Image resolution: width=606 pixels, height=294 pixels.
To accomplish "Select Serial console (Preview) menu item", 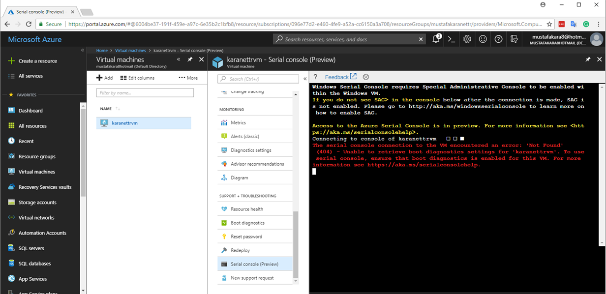I will click(x=255, y=264).
